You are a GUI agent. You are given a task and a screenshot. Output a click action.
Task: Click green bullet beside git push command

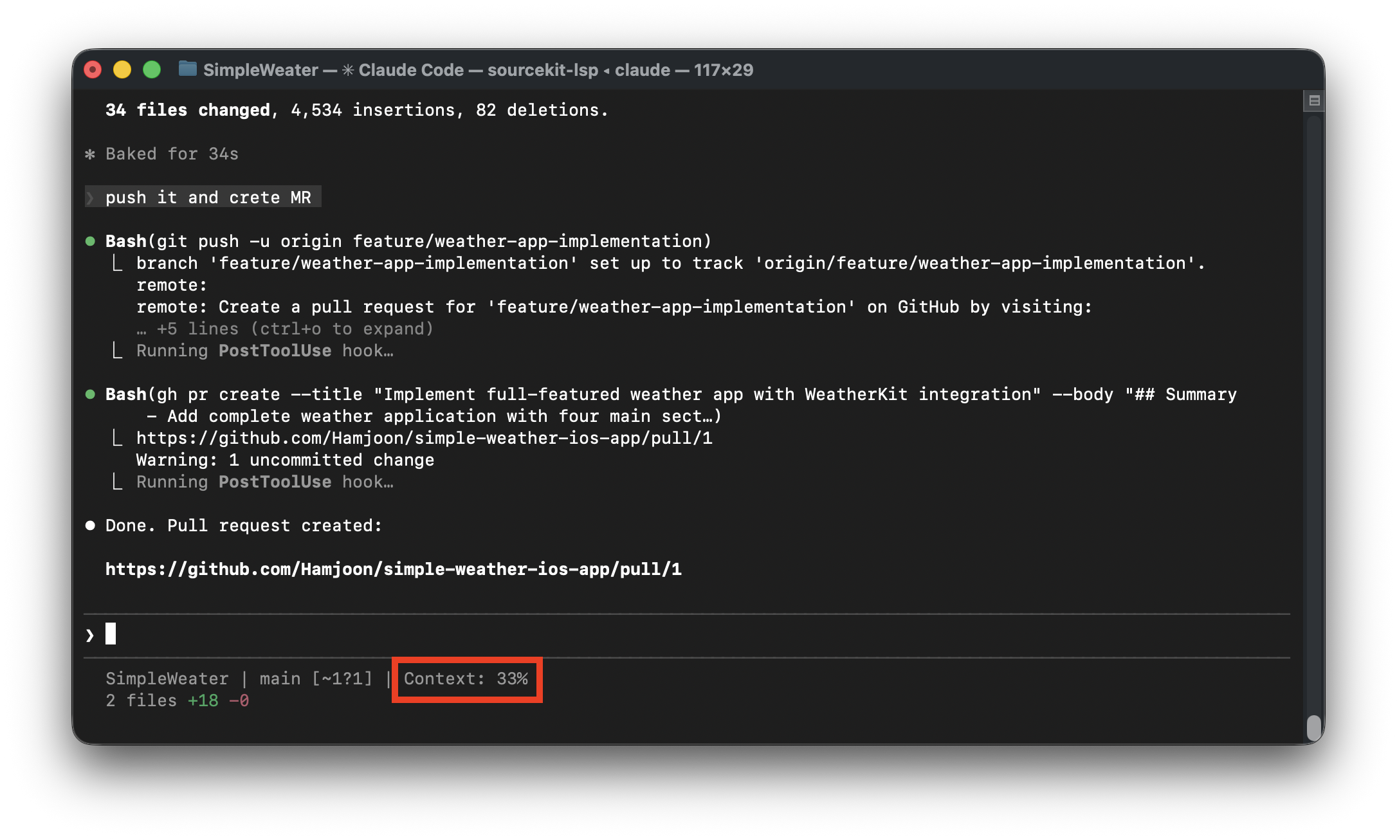click(90, 241)
